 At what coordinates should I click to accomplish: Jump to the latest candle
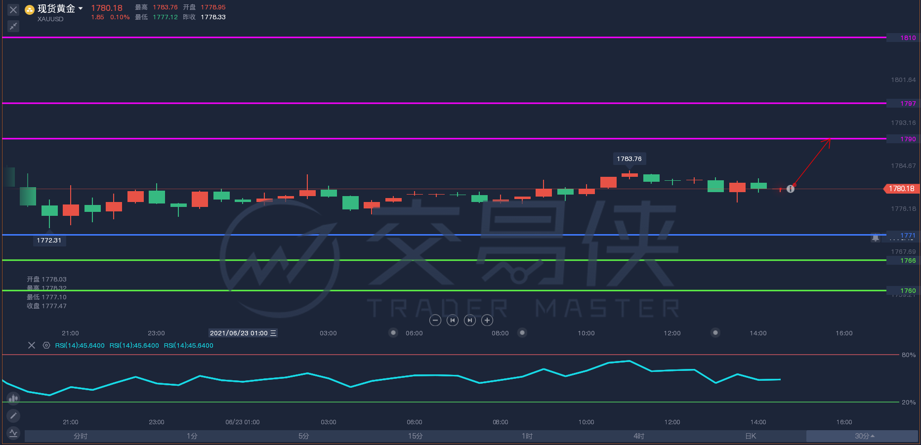470,321
